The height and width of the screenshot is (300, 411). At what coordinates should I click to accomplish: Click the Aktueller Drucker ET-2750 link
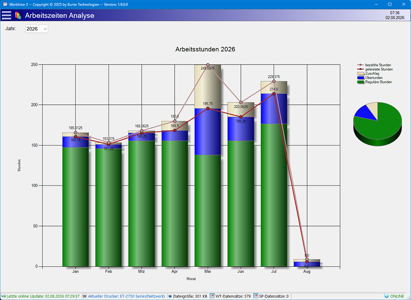click(x=126, y=296)
